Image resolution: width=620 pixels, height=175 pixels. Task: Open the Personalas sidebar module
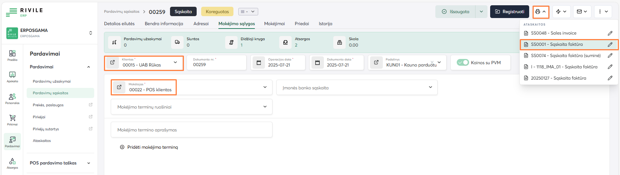[12, 99]
